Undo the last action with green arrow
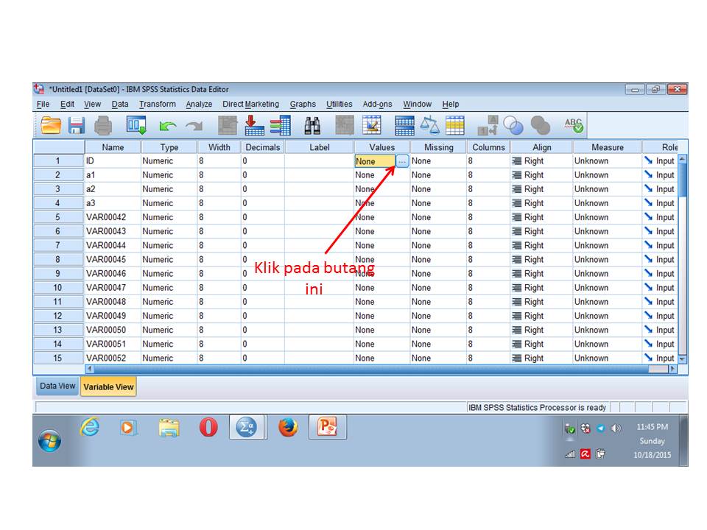This screenshot has width=707, height=530. [168, 126]
